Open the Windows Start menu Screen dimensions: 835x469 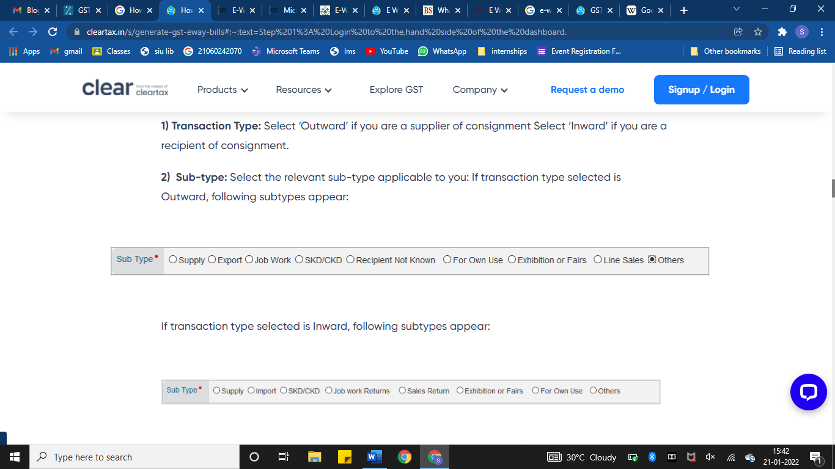click(x=15, y=457)
